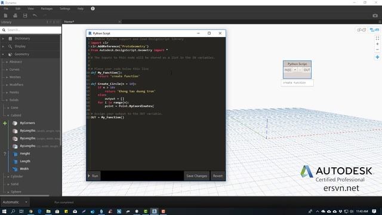The image size is (382, 215).
Task: Open the Help menu
Action: point(81,8)
